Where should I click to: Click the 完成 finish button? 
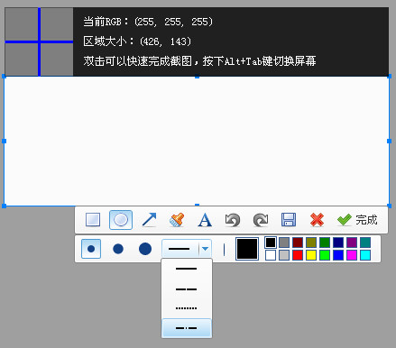(x=357, y=220)
